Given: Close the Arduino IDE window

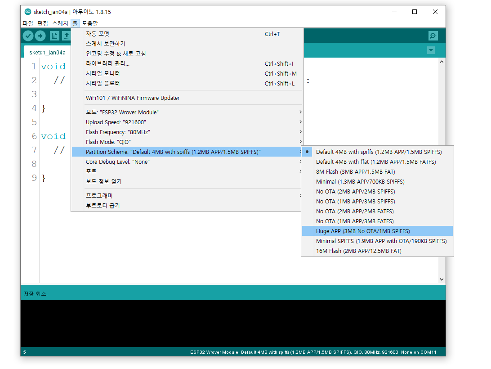Looking at the screenshot, I should [x=435, y=12].
